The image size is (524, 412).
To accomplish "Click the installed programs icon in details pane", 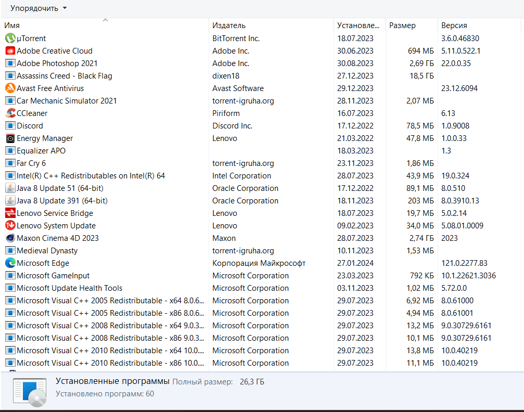I will [30, 393].
